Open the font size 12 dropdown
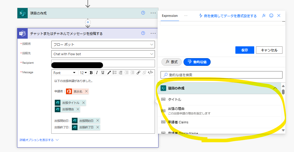The width and height of the screenshot is (294, 152). [83, 73]
